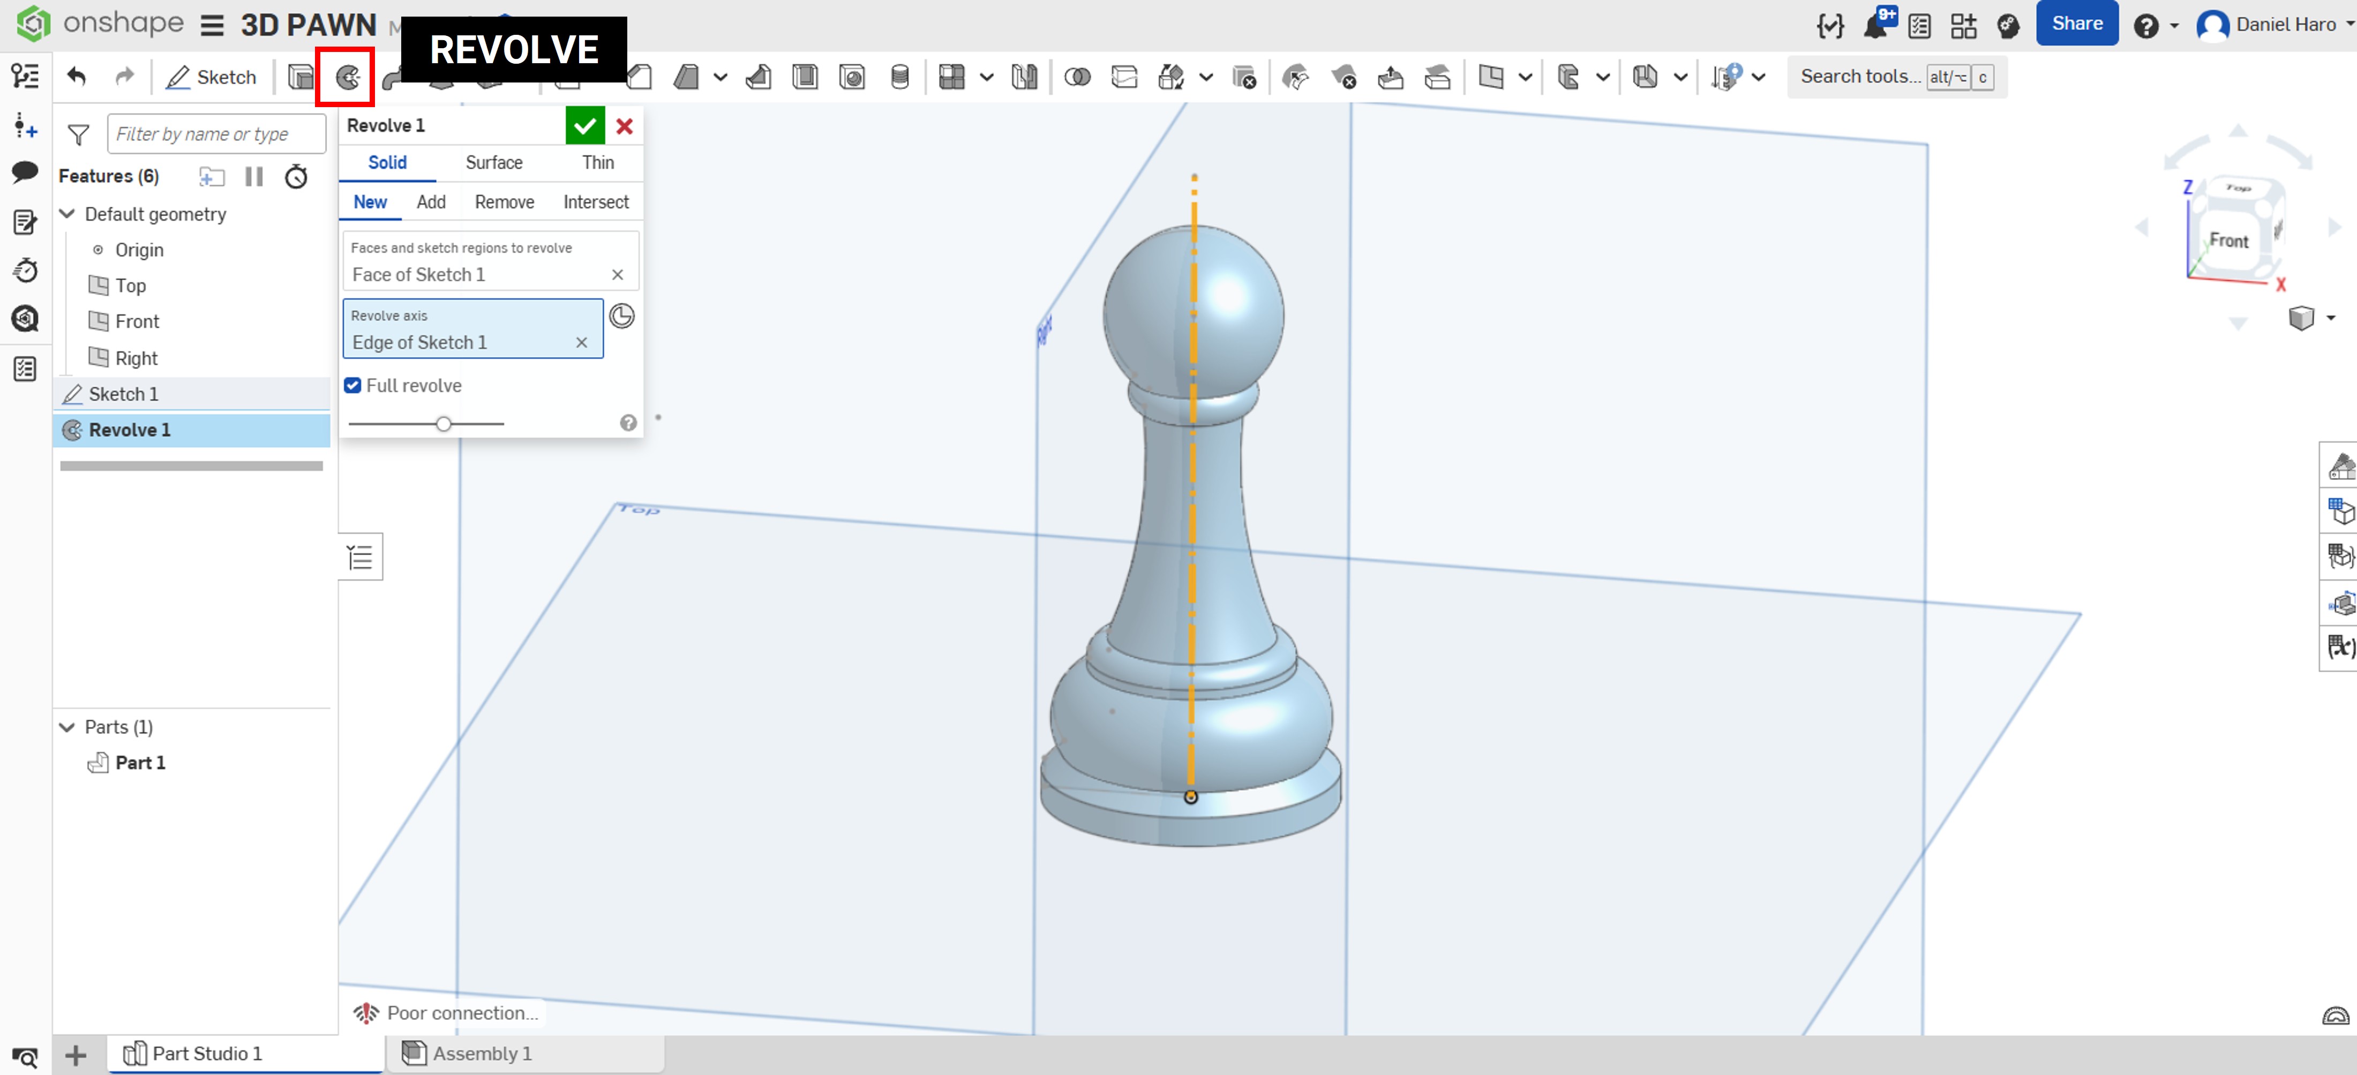This screenshot has width=2357, height=1075.
Task: Click the Extrude tool icon
Action: pos(300,78)
